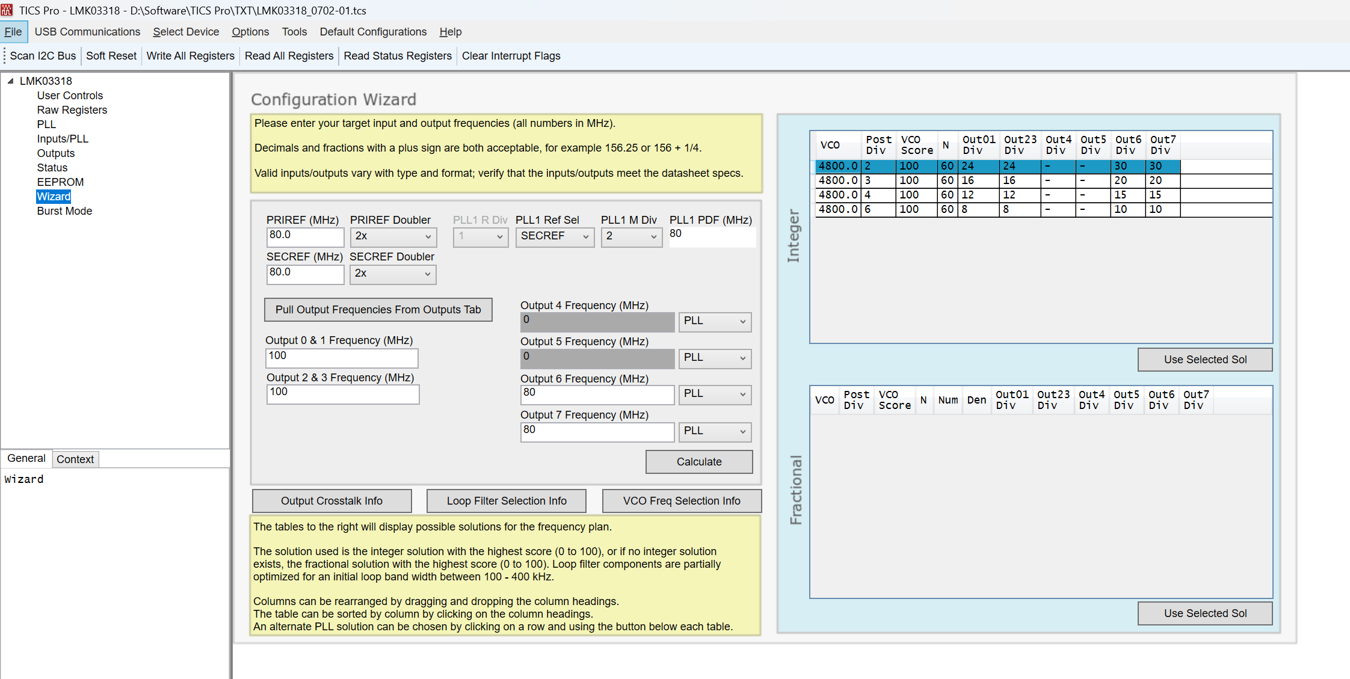This screenshot has width=1350, height=679.
Task: Open the File menu
Action: (13, 32)
